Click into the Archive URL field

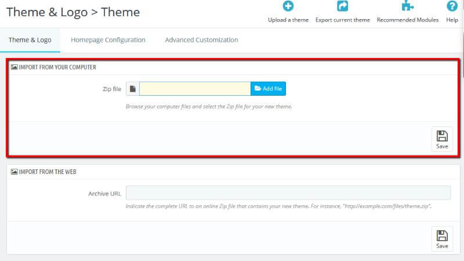(288, 193)
